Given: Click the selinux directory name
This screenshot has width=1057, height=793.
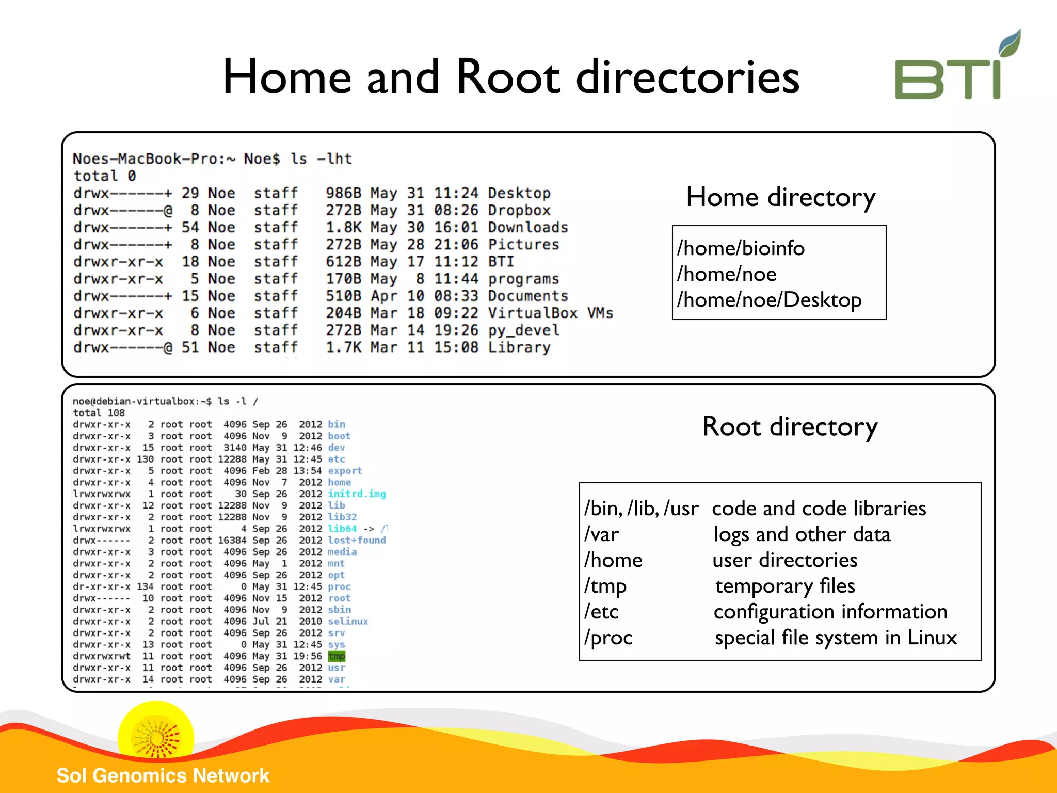Looking at the screenshot, I should [x=348, y=621].
